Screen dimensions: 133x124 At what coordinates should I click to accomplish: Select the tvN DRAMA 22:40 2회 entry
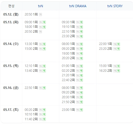(x=72, y=80)
